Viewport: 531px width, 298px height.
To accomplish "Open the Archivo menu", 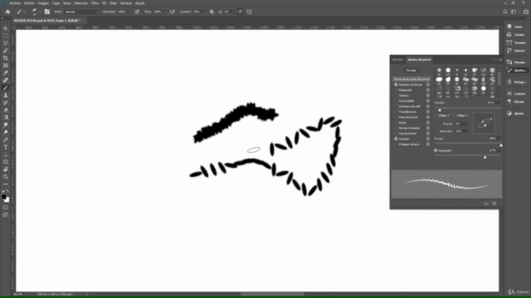I will pos(15,3).
